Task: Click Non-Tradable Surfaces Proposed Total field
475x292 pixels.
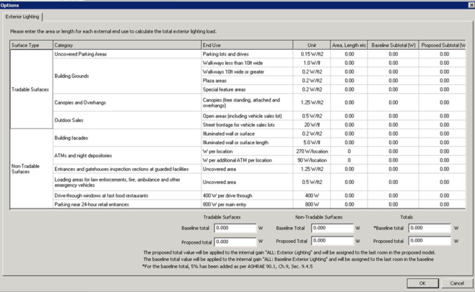Action: [x=332, y=241]
